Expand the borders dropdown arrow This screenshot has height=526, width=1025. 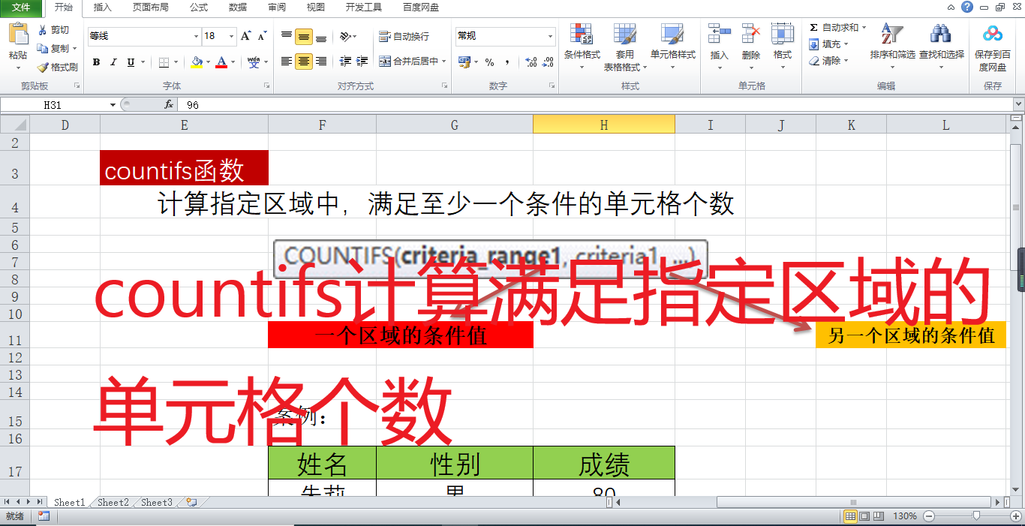(x=177, y=62)
